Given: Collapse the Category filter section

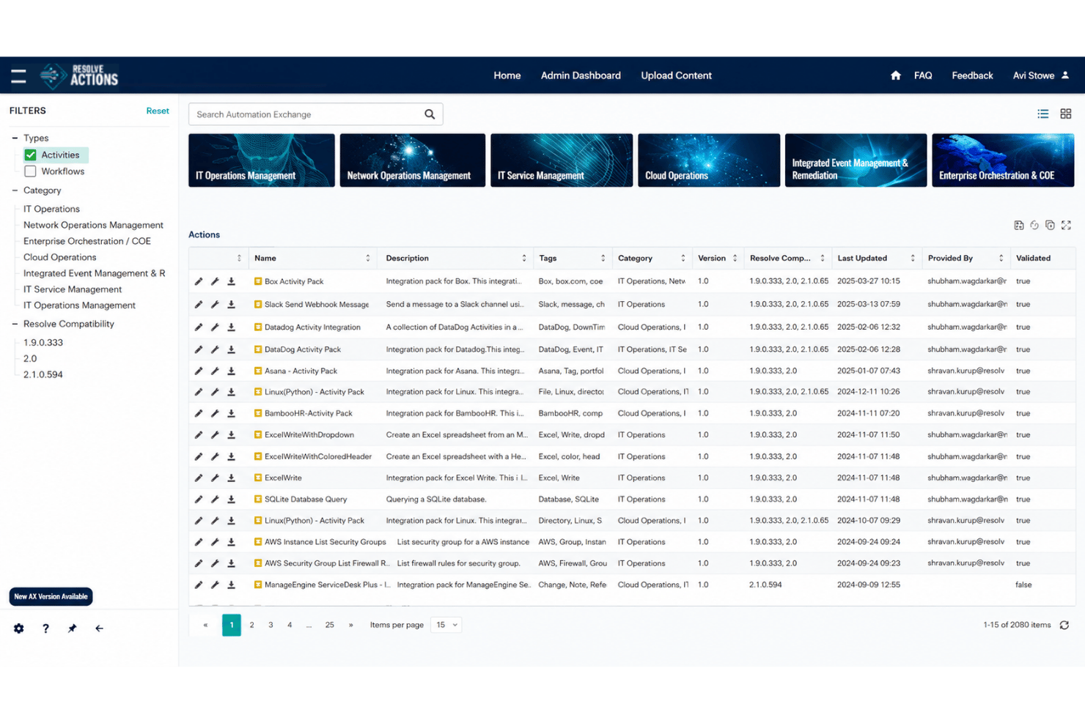Looking at the screenshot, I should coord(15,190).
